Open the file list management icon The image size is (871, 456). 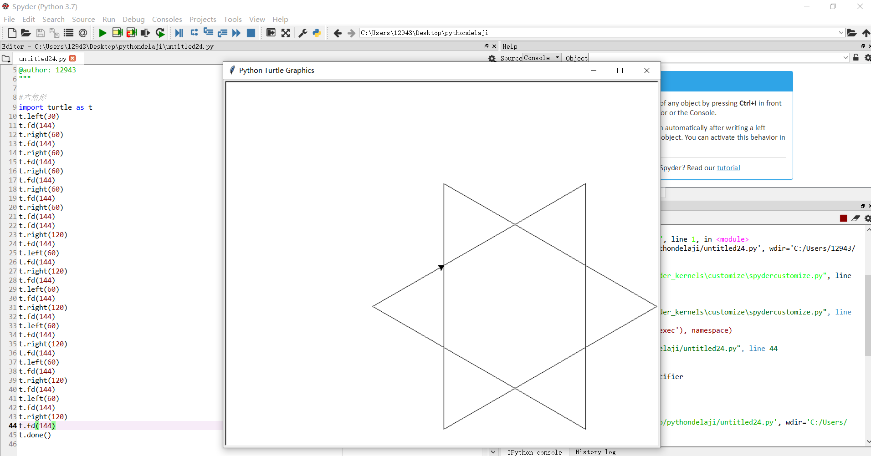coord(68,33)
